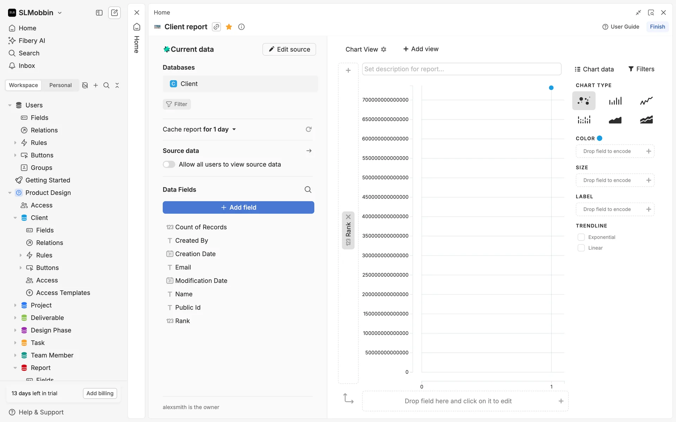Expand the Project database tree item
The width and height of the screenshot is (676, 422).
coord(15,305)
